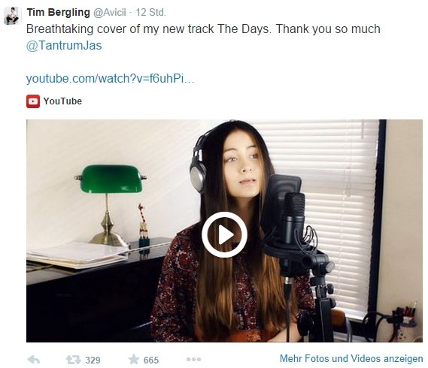Screen dimensions: 428x368
Task: Open the three-dot more options menu
Action: click(193, 360)
